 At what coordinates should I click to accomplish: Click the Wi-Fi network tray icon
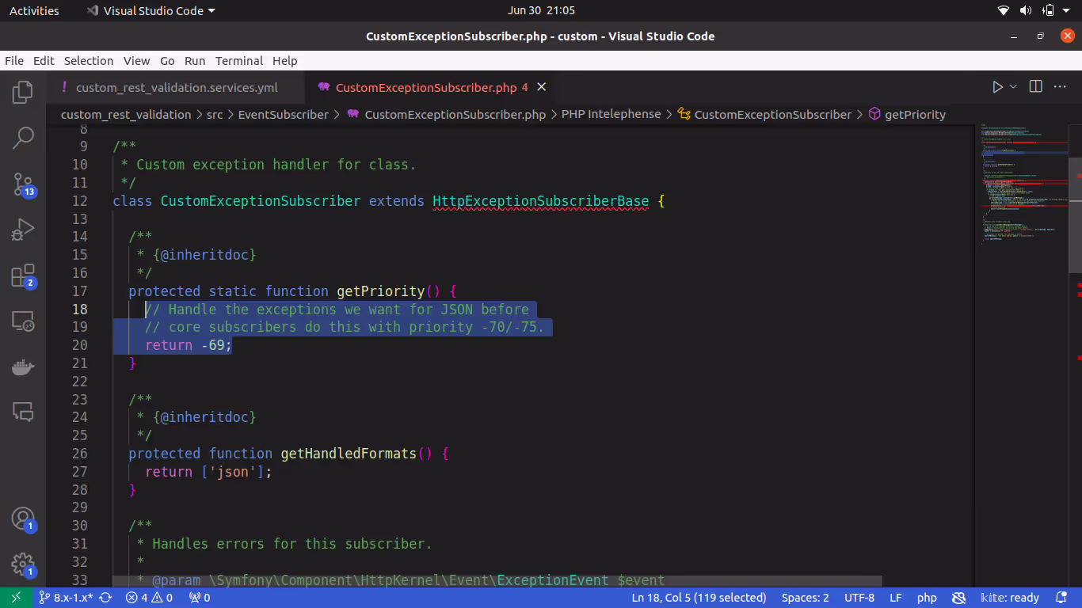(x=1004, y=10)
